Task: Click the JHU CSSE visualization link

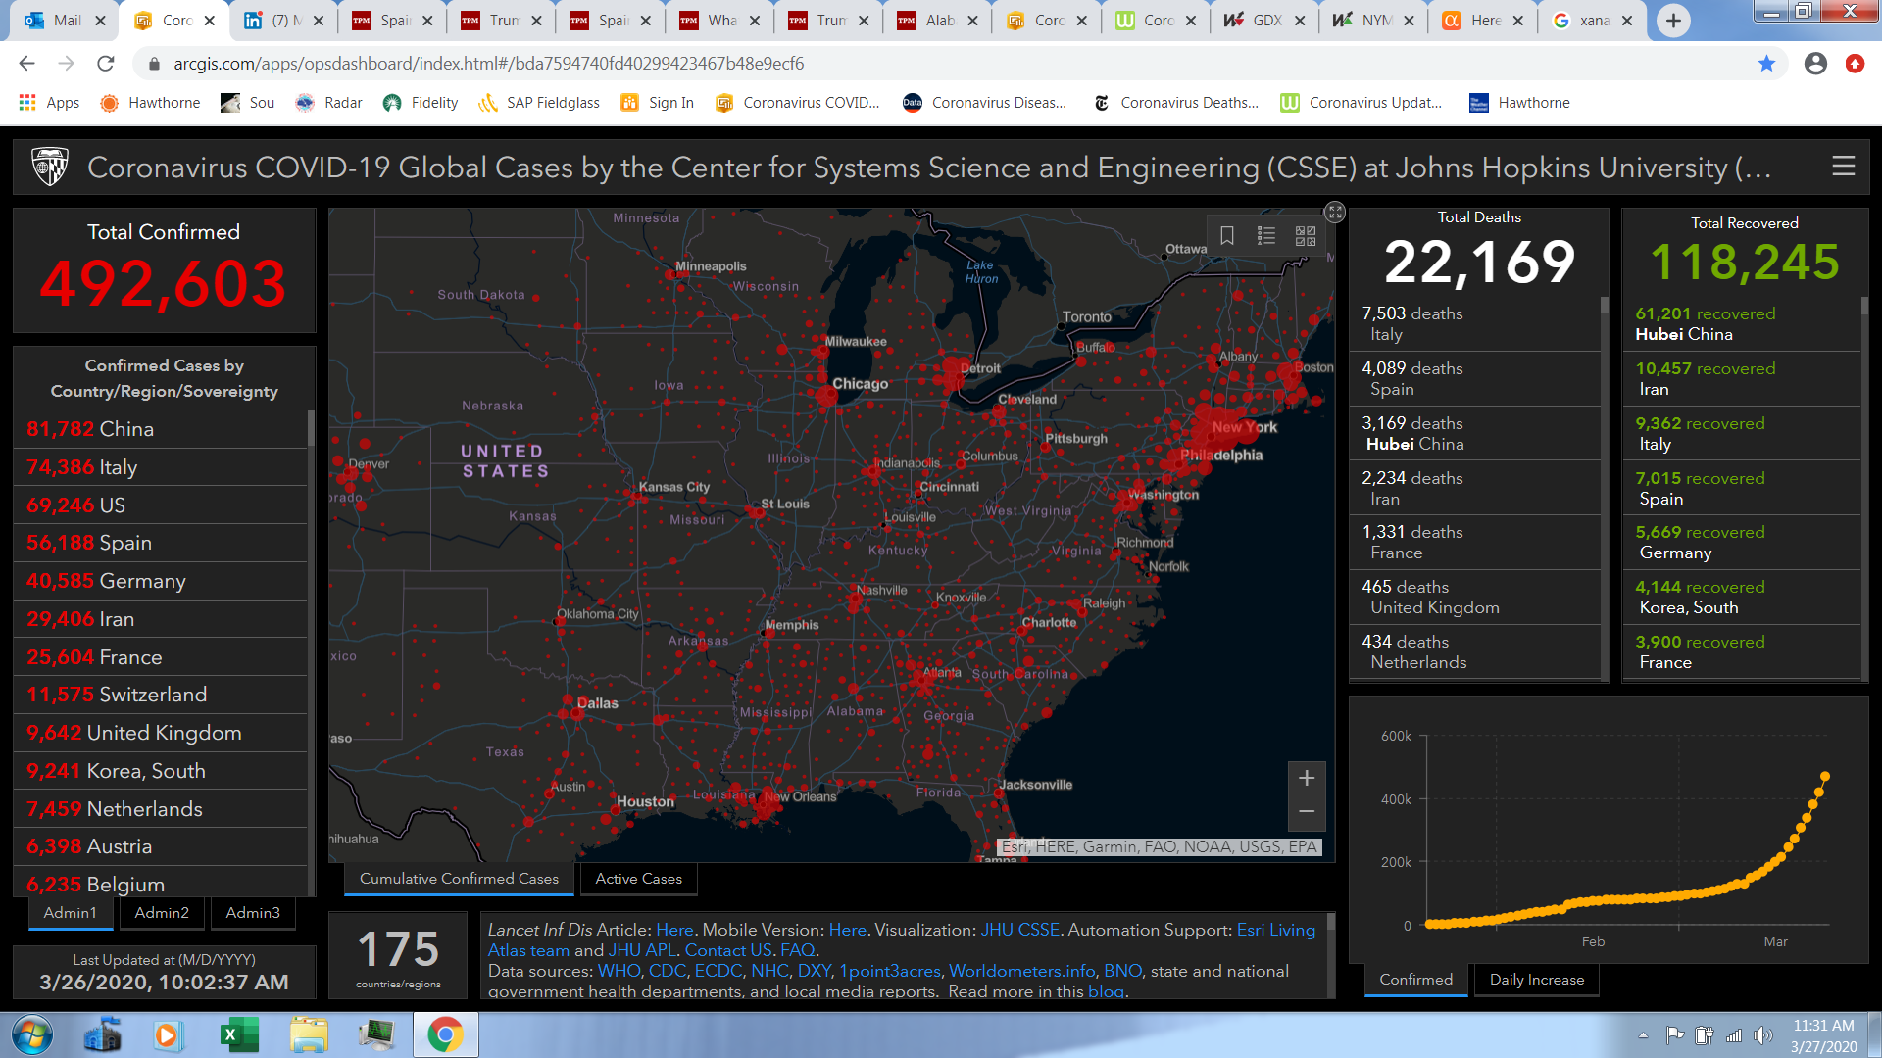Action: pyautogui.click(x=1020, y=930)
